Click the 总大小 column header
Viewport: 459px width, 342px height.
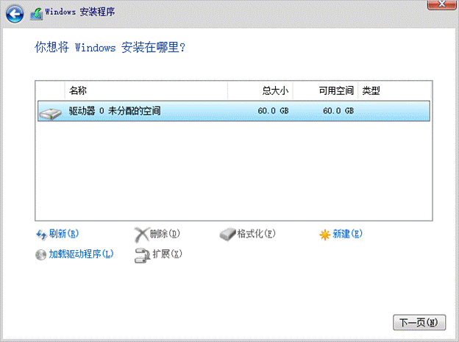click(260, 90)
